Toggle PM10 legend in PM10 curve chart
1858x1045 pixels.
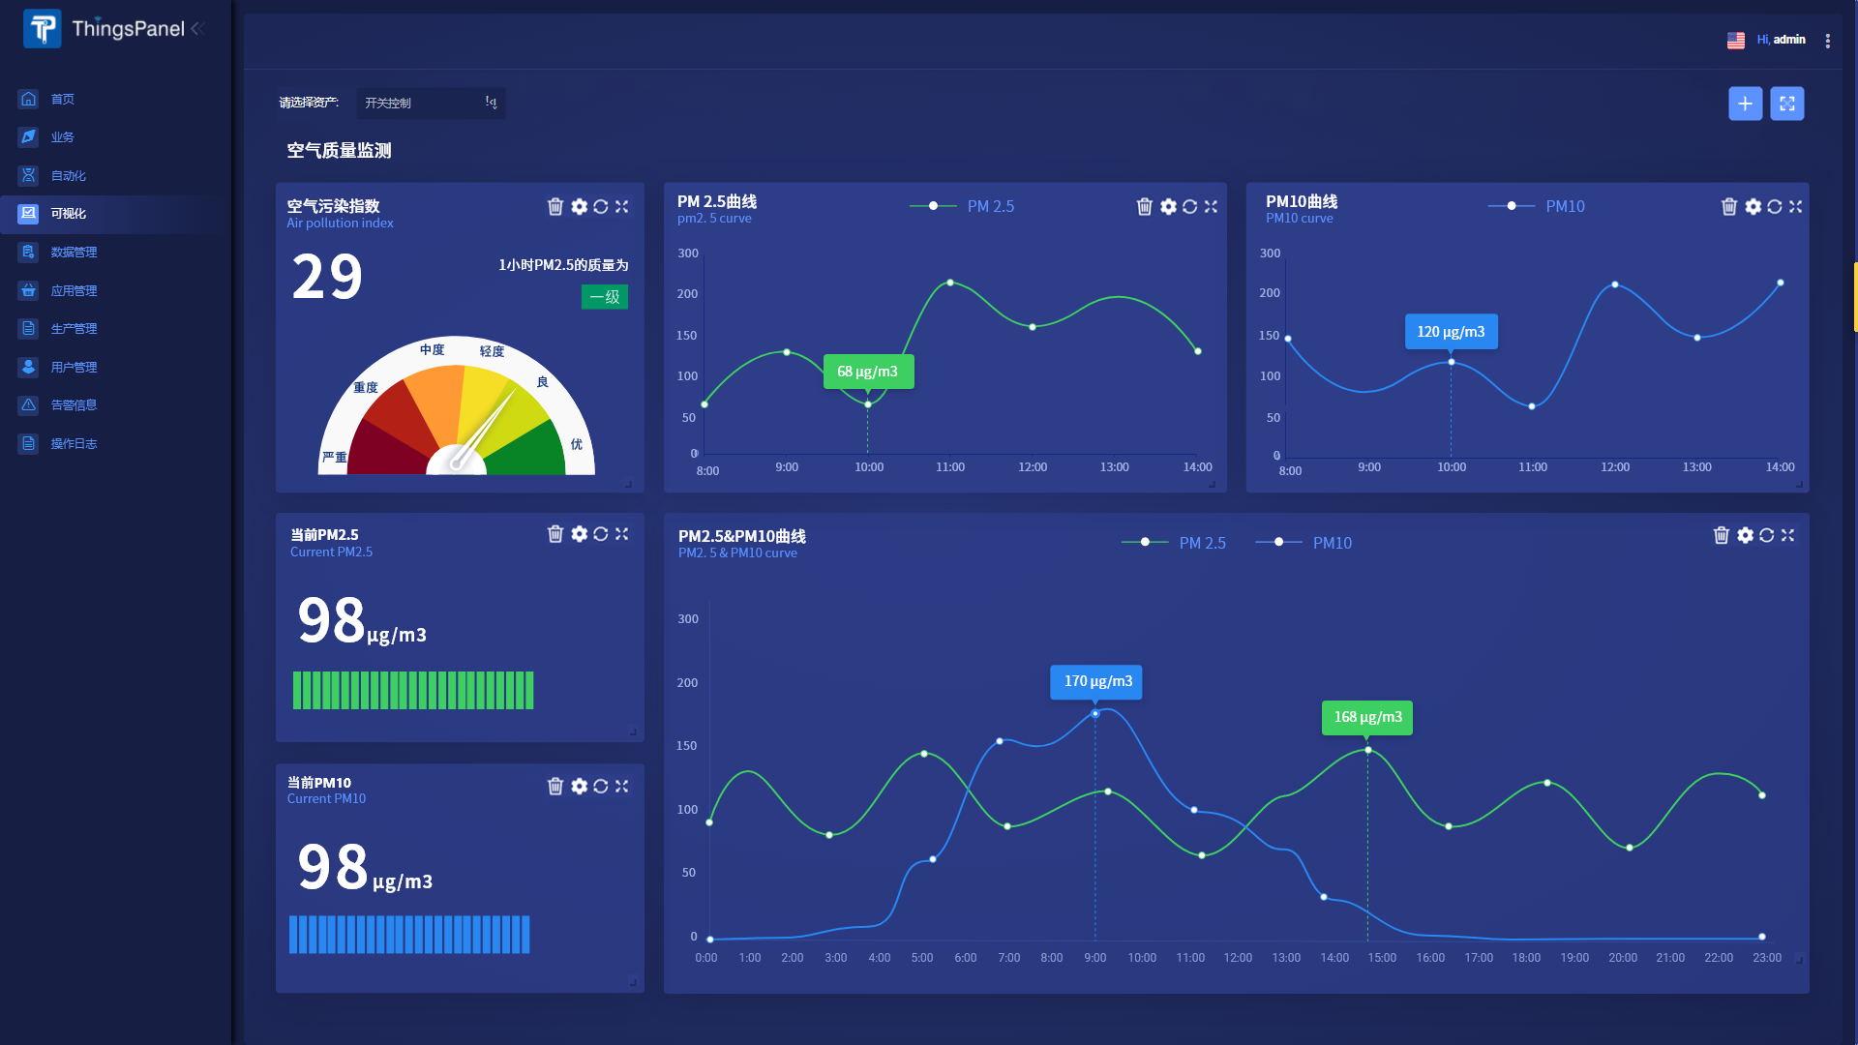pyautogui.click(x=1537, y=206)
